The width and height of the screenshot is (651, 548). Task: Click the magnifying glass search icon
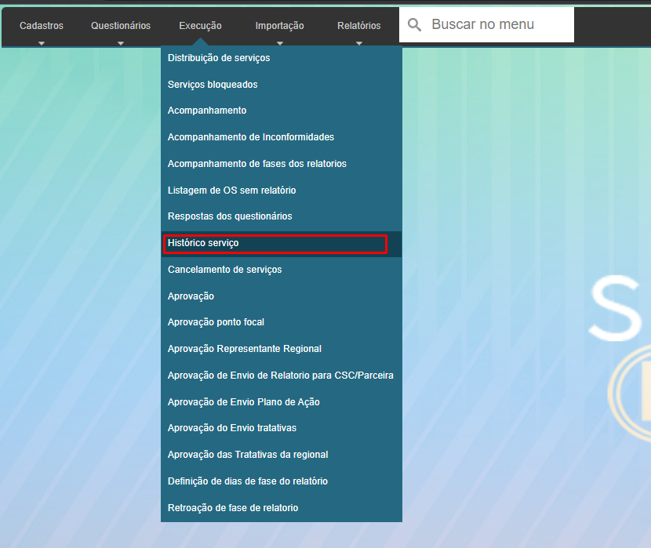[414, 25]
